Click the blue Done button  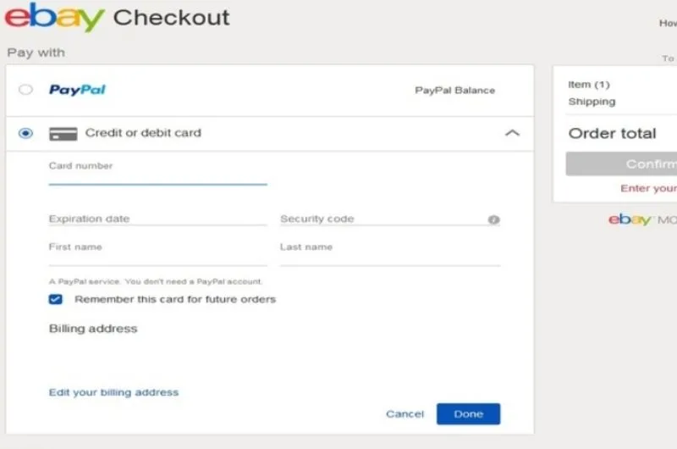click(468, 413)
